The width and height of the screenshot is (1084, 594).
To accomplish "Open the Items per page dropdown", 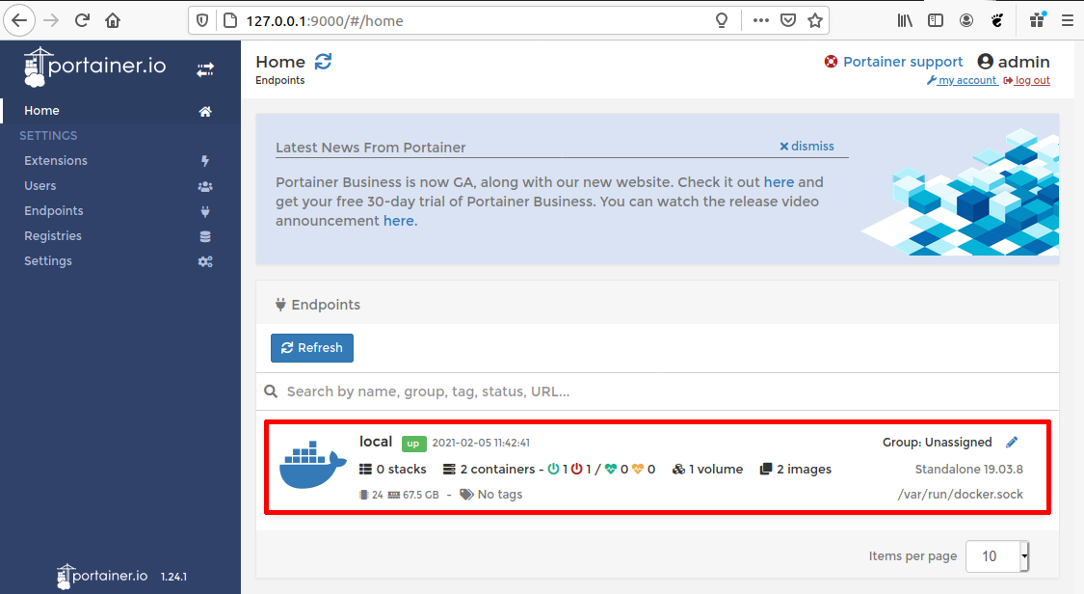I will pyautogui.click(x=997, y=556).
